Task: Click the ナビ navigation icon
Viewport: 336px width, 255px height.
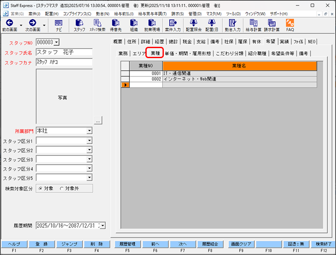Action: point(59,25)
